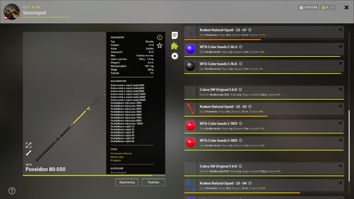Click the Zestaw jest złożony status

[121, 153]
